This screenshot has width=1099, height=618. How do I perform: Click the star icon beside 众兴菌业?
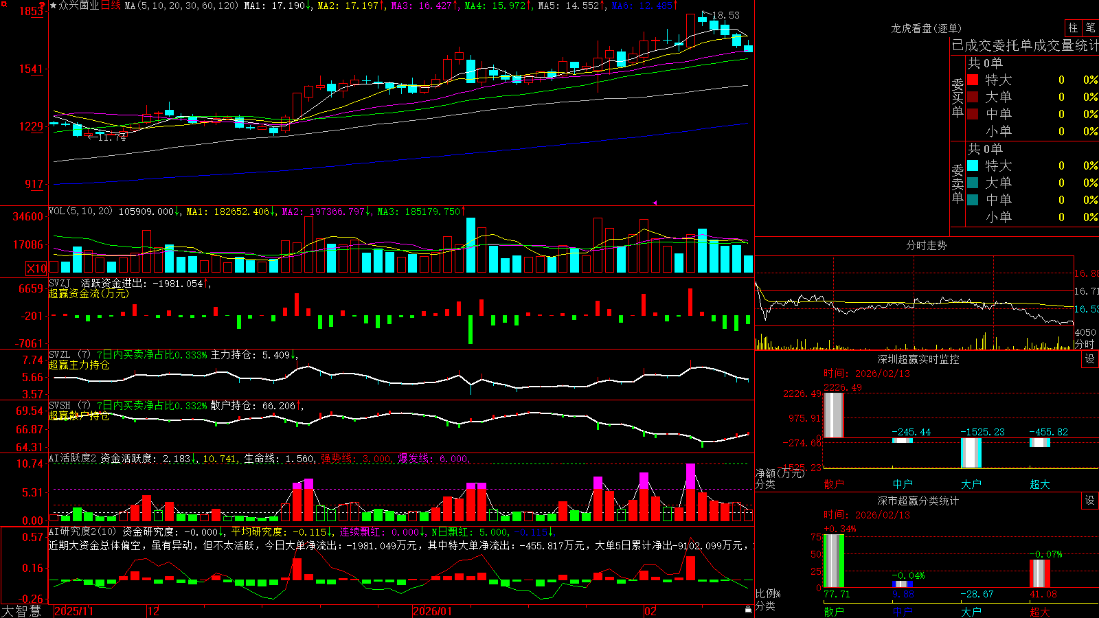[x=54, y=5]
